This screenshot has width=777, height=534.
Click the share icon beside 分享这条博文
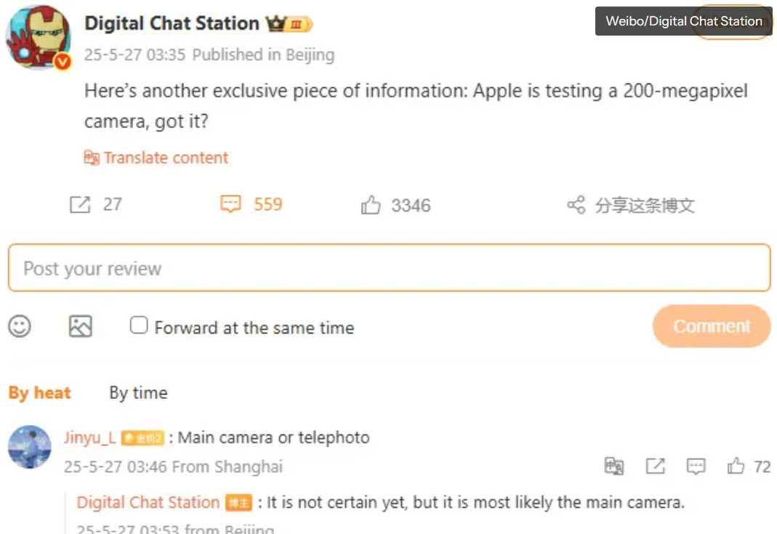[576, 206]
